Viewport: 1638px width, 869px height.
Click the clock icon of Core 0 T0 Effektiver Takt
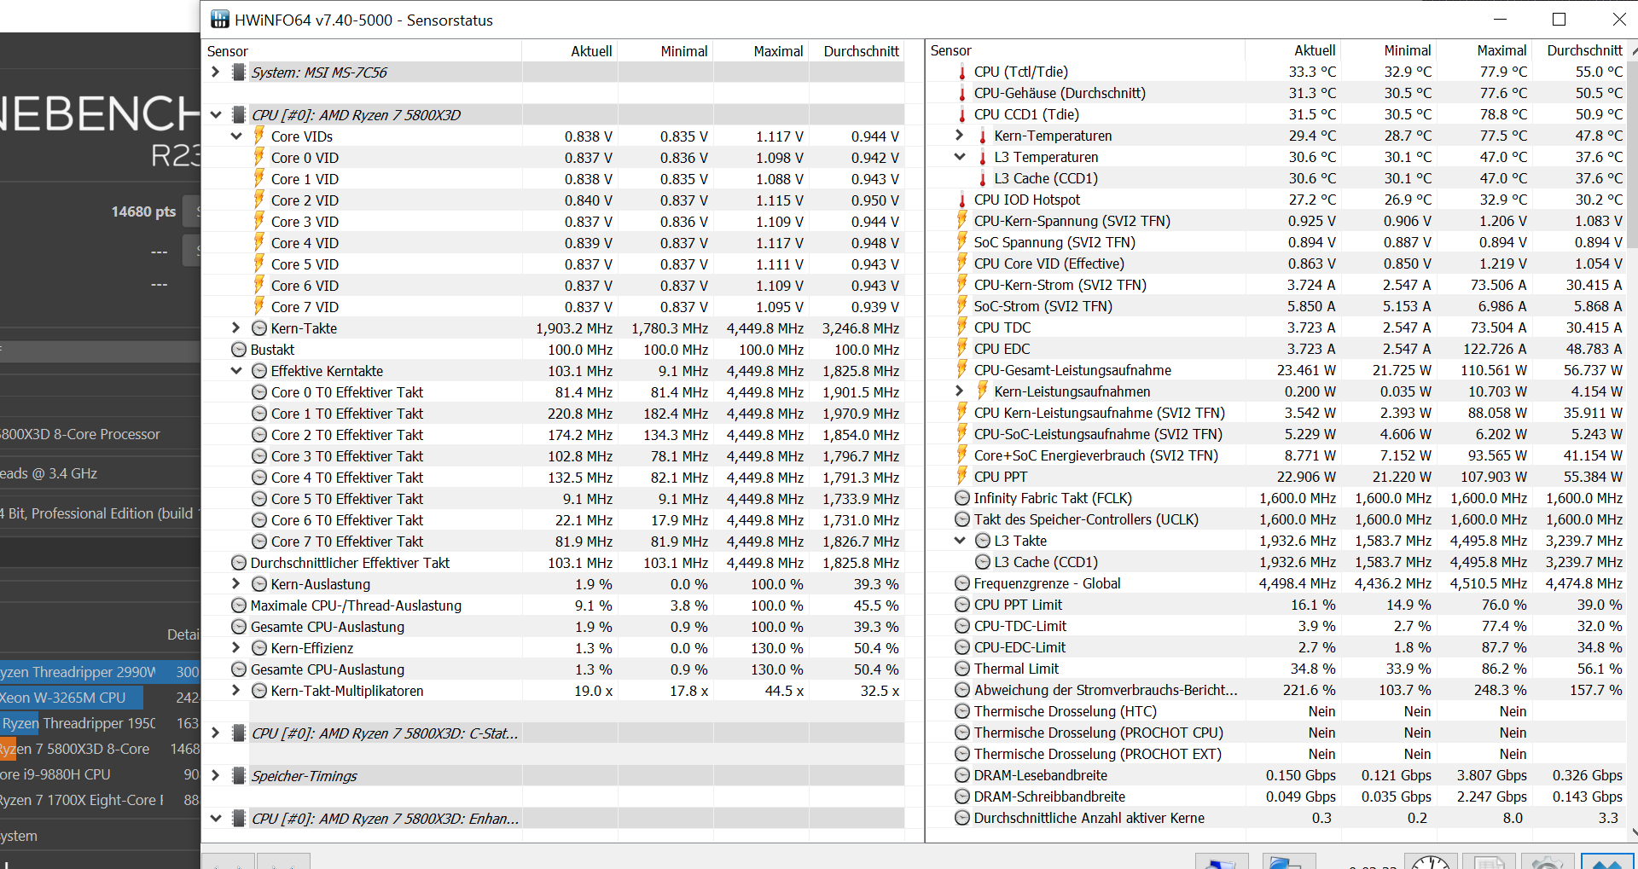259,392
